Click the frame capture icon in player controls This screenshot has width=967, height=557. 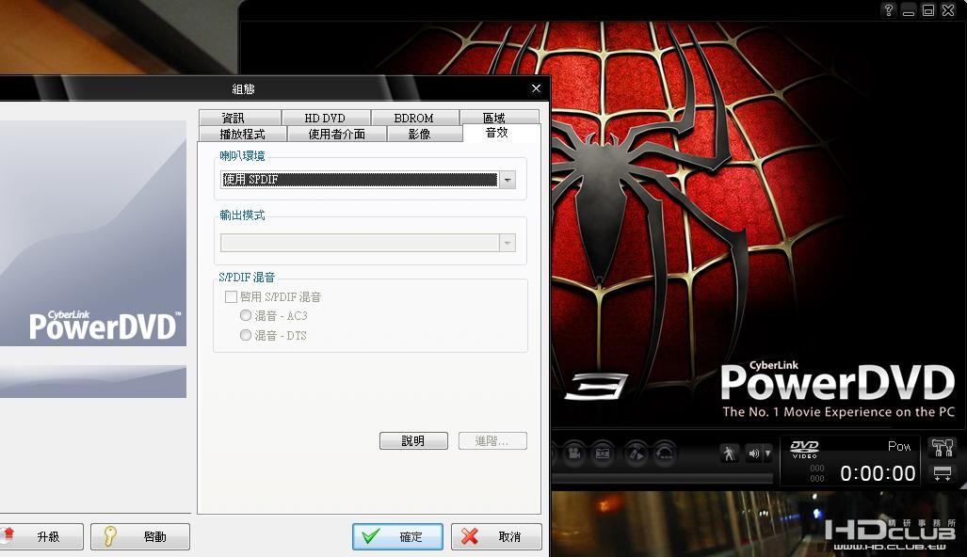click(603, 454)
